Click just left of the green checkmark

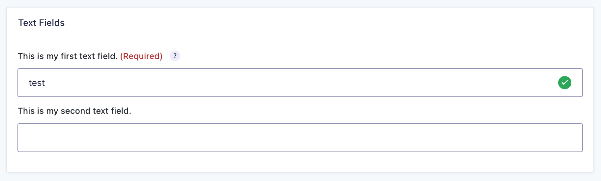pos(550,83)
